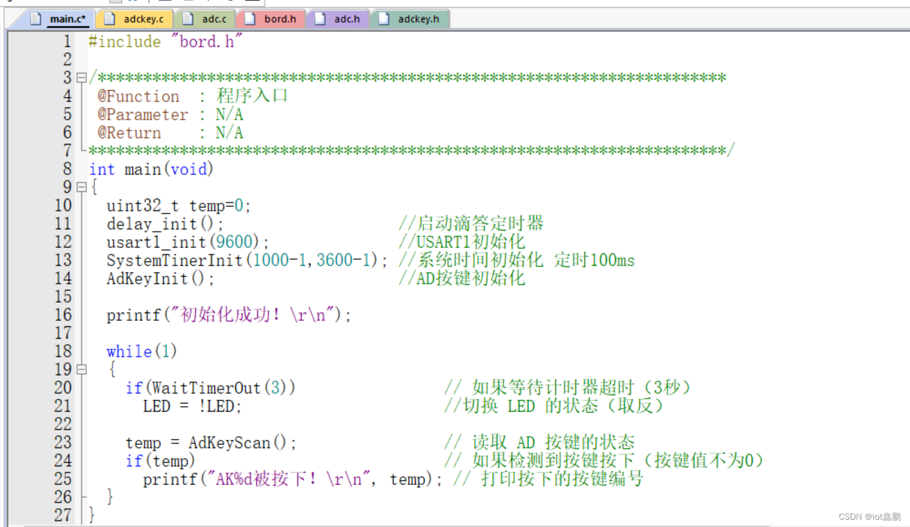Click the comment about 3秒 timeout
This screenshot has height=527, width=910.
[567, 387]
